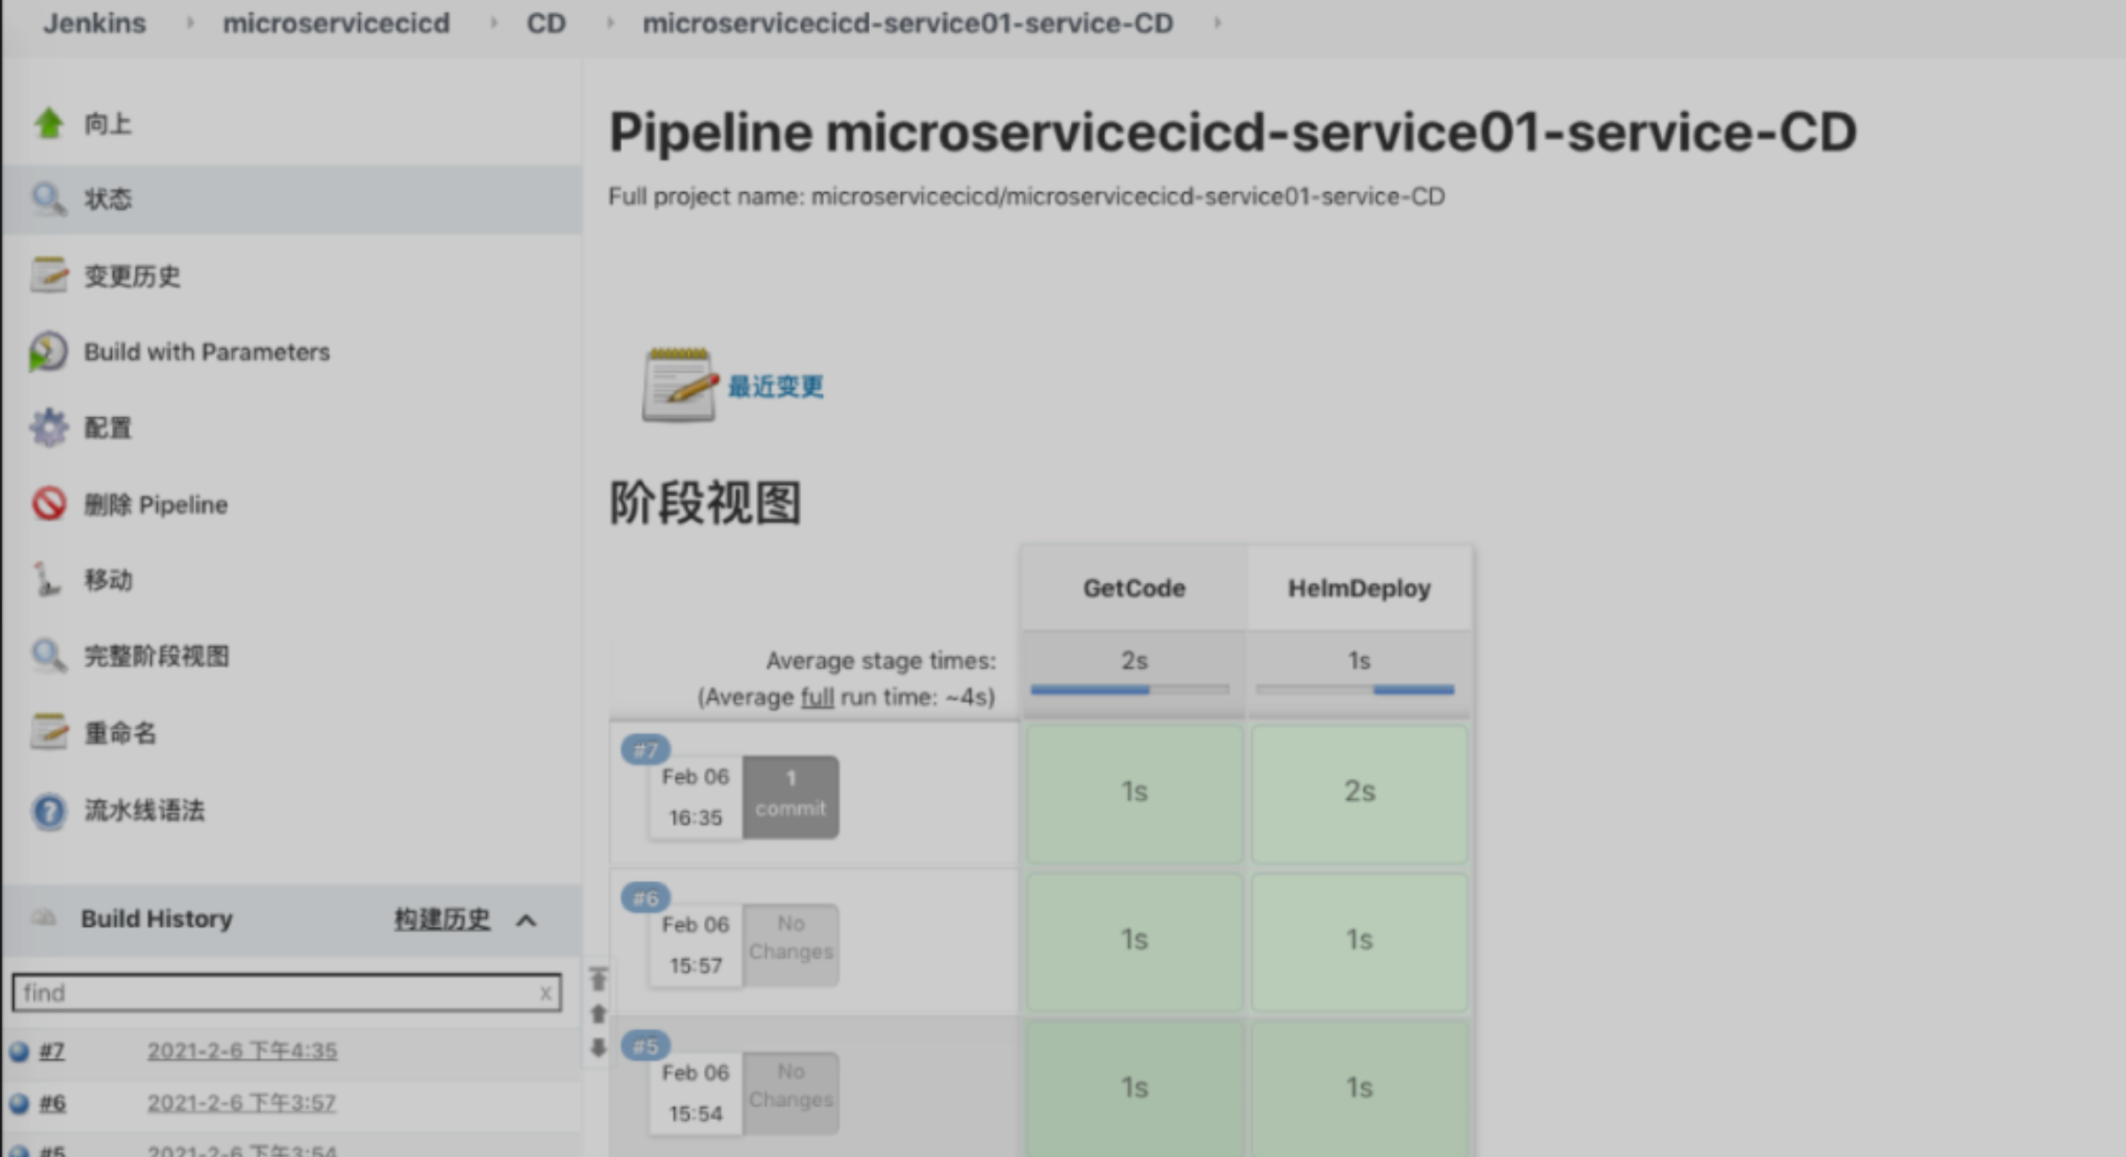
Task: Click the Build with Parameters clock icon
Action: (x=48, y=352)
